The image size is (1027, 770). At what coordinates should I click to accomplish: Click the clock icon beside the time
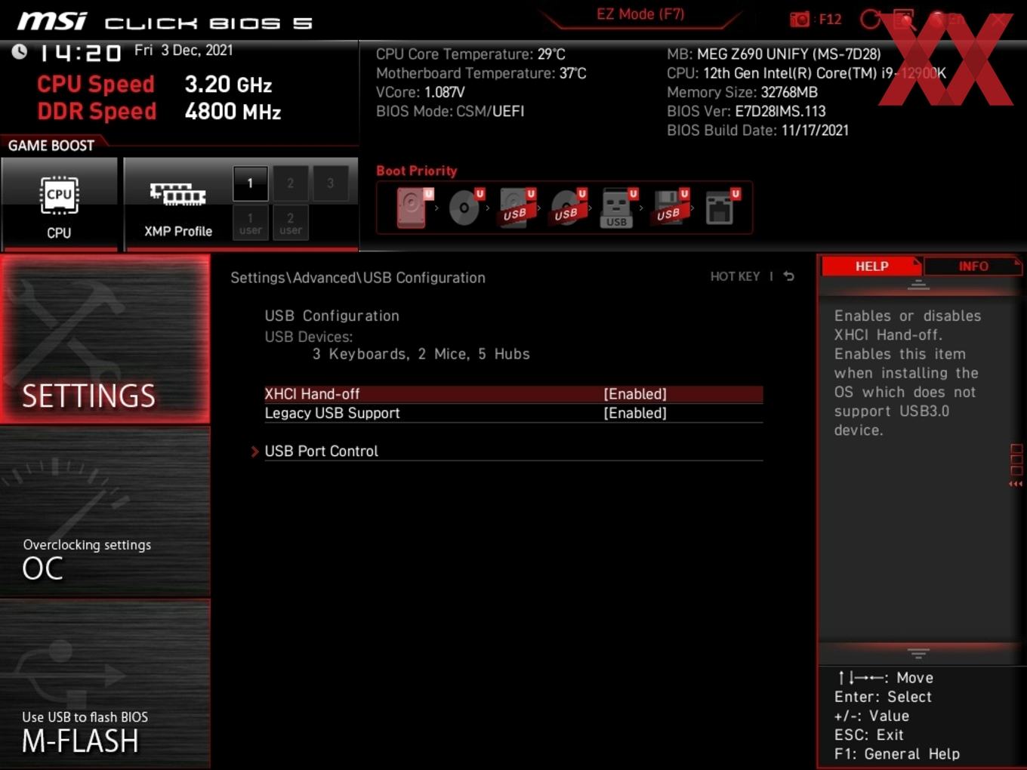coord(20,51)
